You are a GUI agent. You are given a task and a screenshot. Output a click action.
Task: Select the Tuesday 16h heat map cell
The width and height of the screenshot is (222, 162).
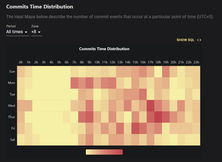tap(143, 94)
